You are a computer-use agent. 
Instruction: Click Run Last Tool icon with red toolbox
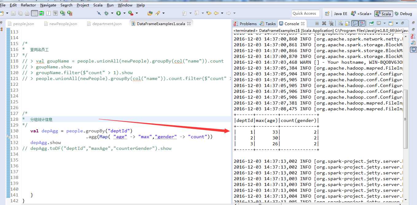pyautogui.click(x=131, y=13)
